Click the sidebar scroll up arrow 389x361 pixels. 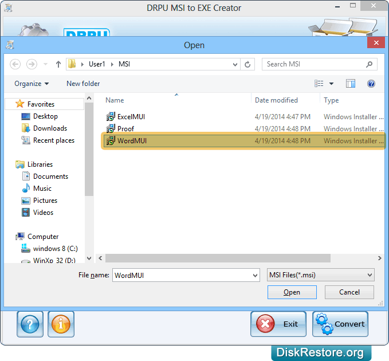(89, 98)
